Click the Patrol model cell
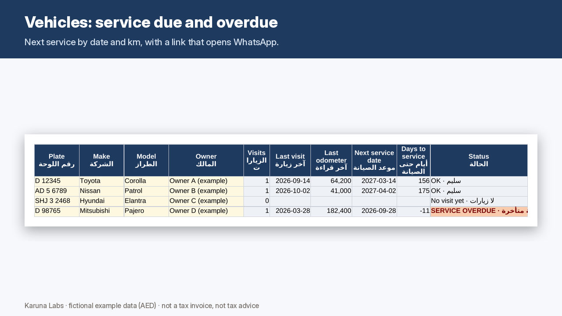The image size is (562, 316). 146,191
